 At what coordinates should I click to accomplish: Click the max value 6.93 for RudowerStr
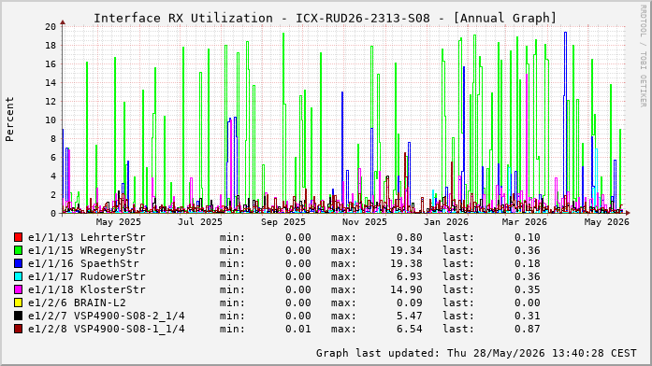410,276
